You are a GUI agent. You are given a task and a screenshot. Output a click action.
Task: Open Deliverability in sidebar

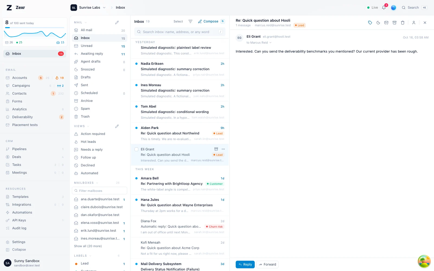(x=35, y=117)
